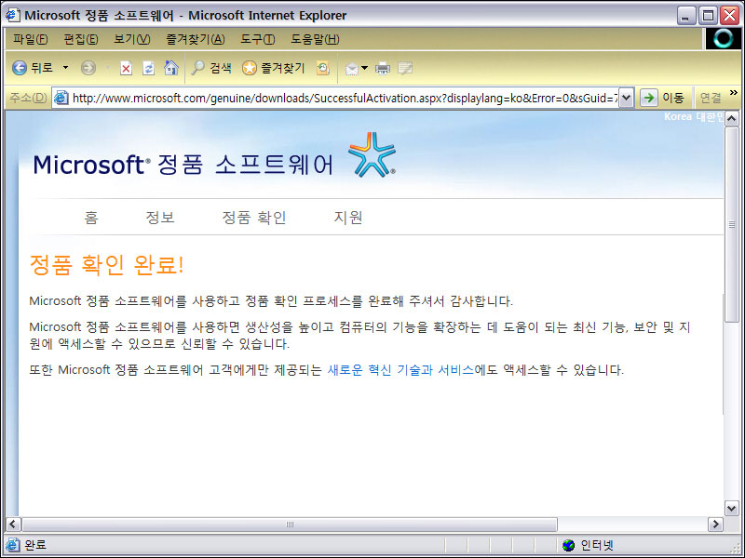
Task: Click the Edit page icon
Action: 405,69
